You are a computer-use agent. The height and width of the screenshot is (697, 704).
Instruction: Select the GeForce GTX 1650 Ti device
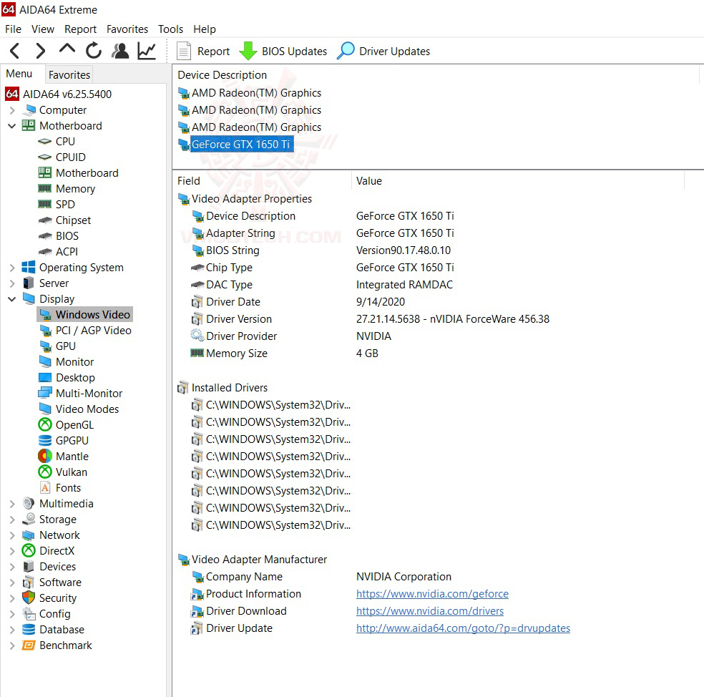tap(240, 144)
